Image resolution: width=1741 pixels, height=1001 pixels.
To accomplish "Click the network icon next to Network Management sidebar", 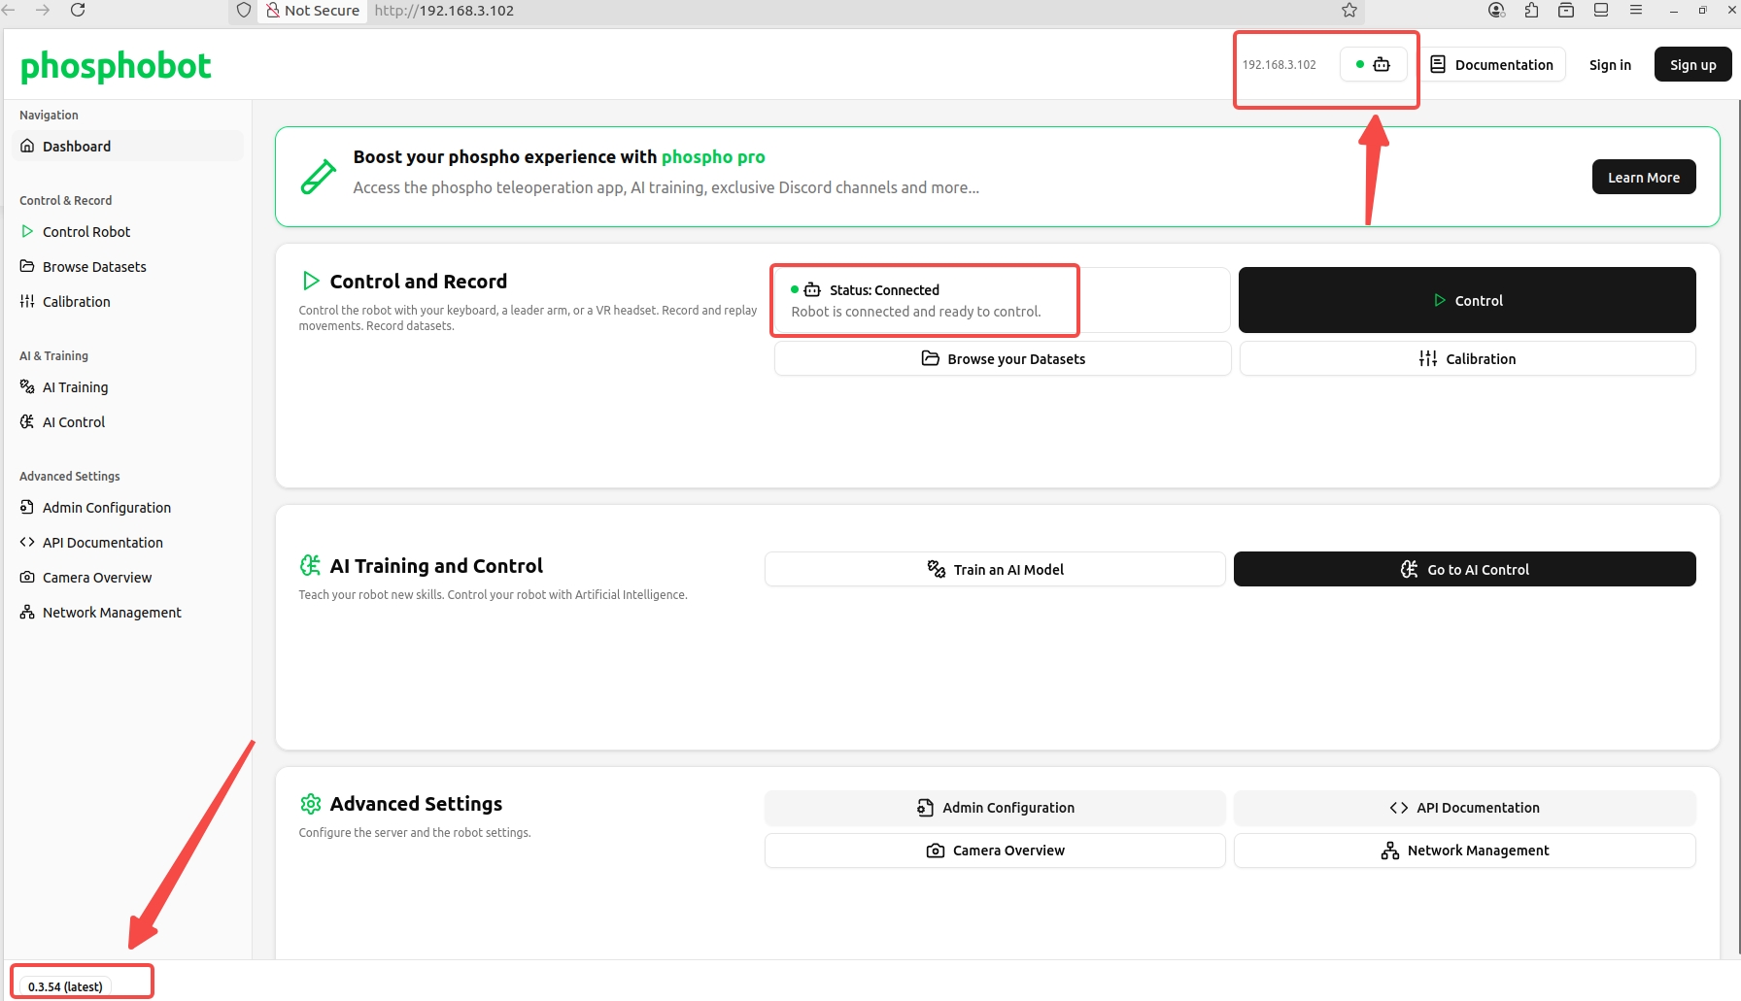I will (x=27, y=612).
